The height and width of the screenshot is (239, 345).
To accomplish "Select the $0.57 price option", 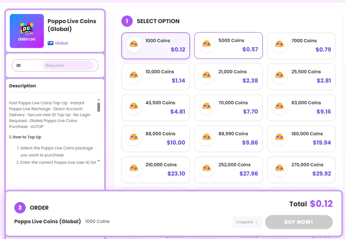I will (228, 46).
